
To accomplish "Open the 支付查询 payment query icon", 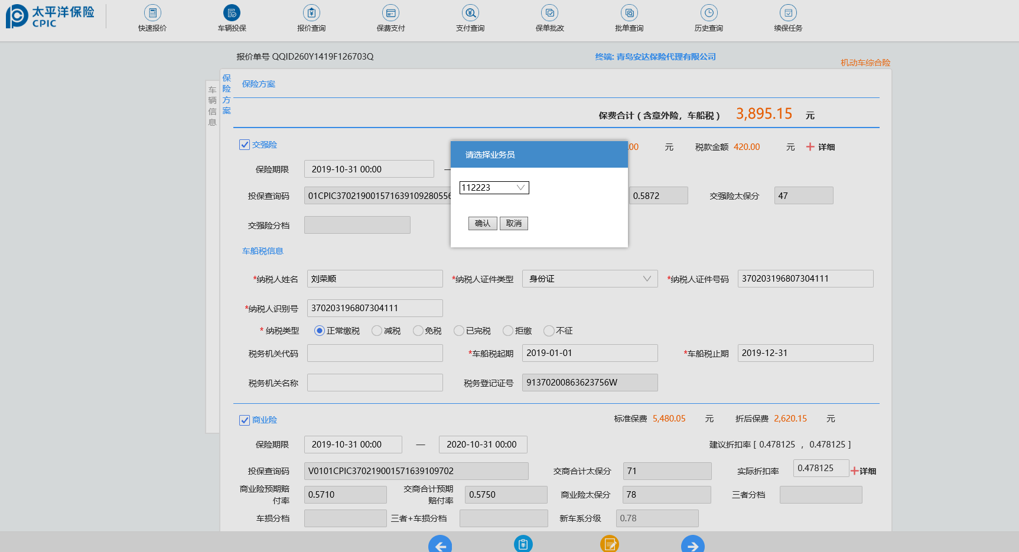I will pos(470,14).
